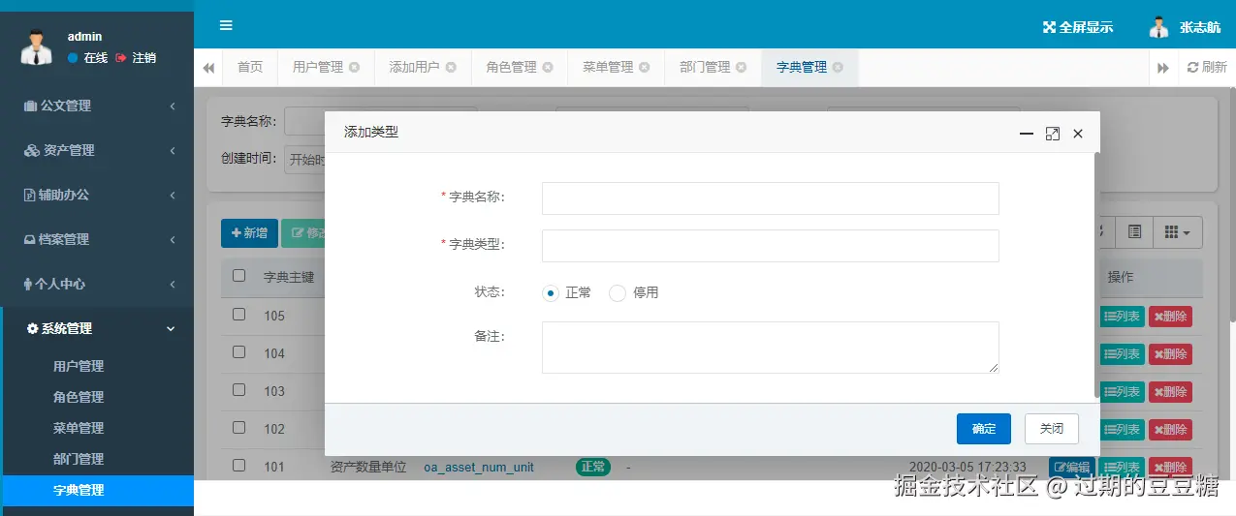Viewport: 1236px width, 516px height.
Task: Switch to the 部门管理 tab
Action: point(705,68)
